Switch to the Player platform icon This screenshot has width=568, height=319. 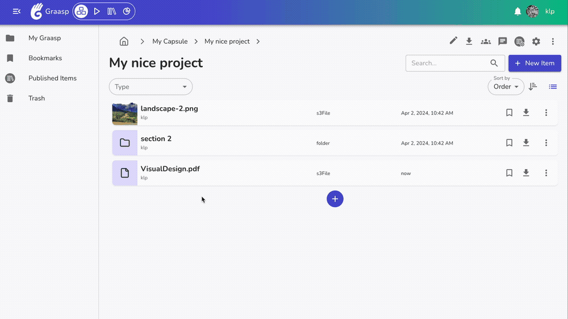click(x=97, y=11)
